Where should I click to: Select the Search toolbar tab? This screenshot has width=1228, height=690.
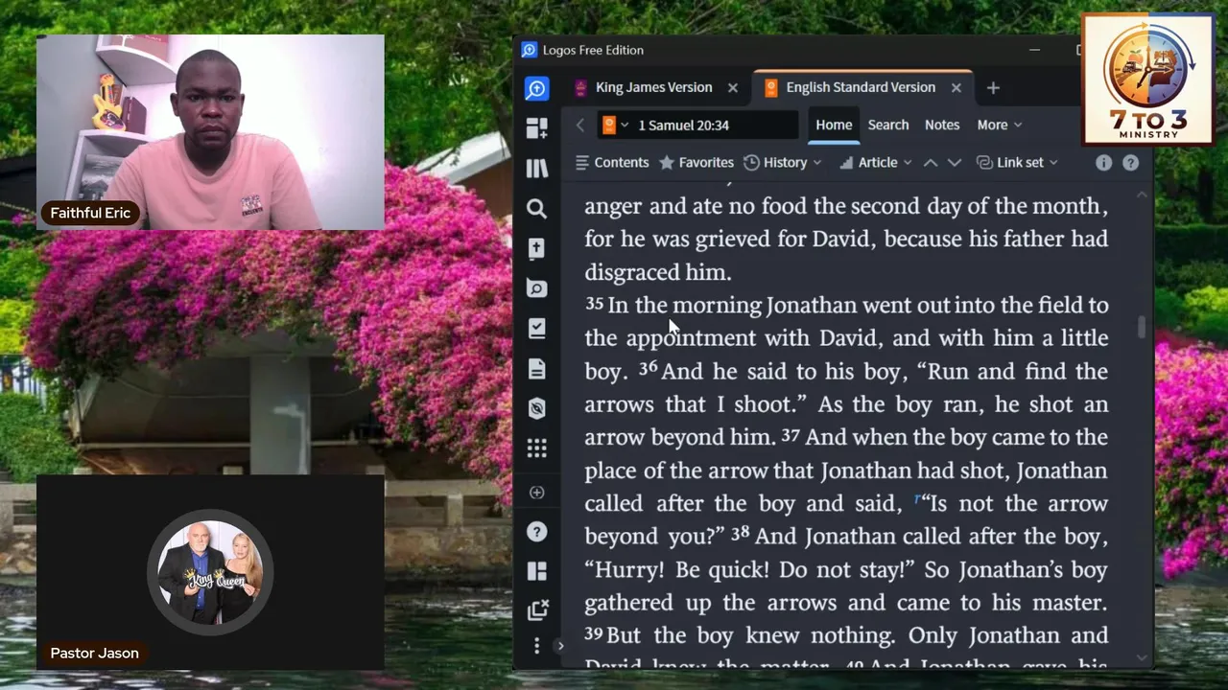coord(888,126)
